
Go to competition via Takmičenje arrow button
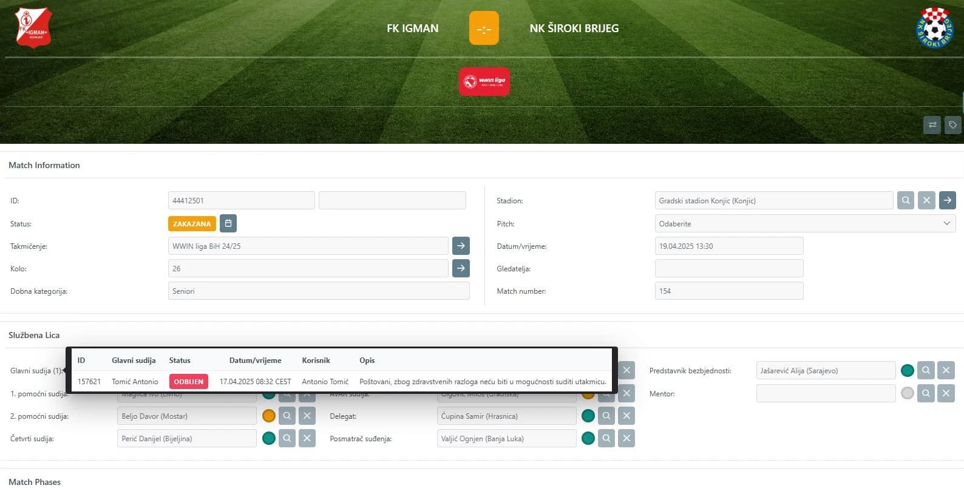pos(461,246)
